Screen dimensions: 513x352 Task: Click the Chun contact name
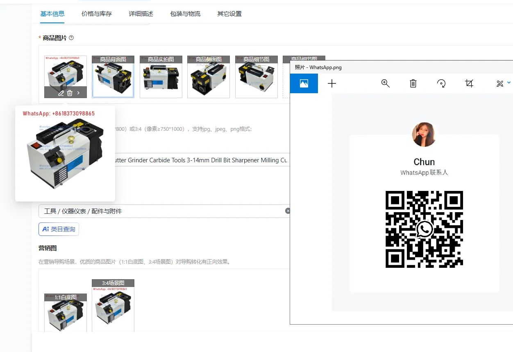coord(424,162)
